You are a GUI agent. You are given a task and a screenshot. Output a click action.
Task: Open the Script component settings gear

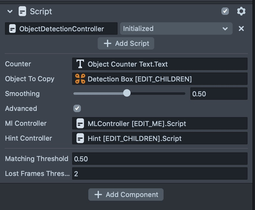click(x=241, y=11)
